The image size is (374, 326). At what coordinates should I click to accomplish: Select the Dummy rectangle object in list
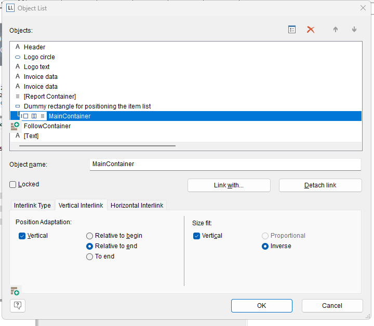[x=87, y=106]
